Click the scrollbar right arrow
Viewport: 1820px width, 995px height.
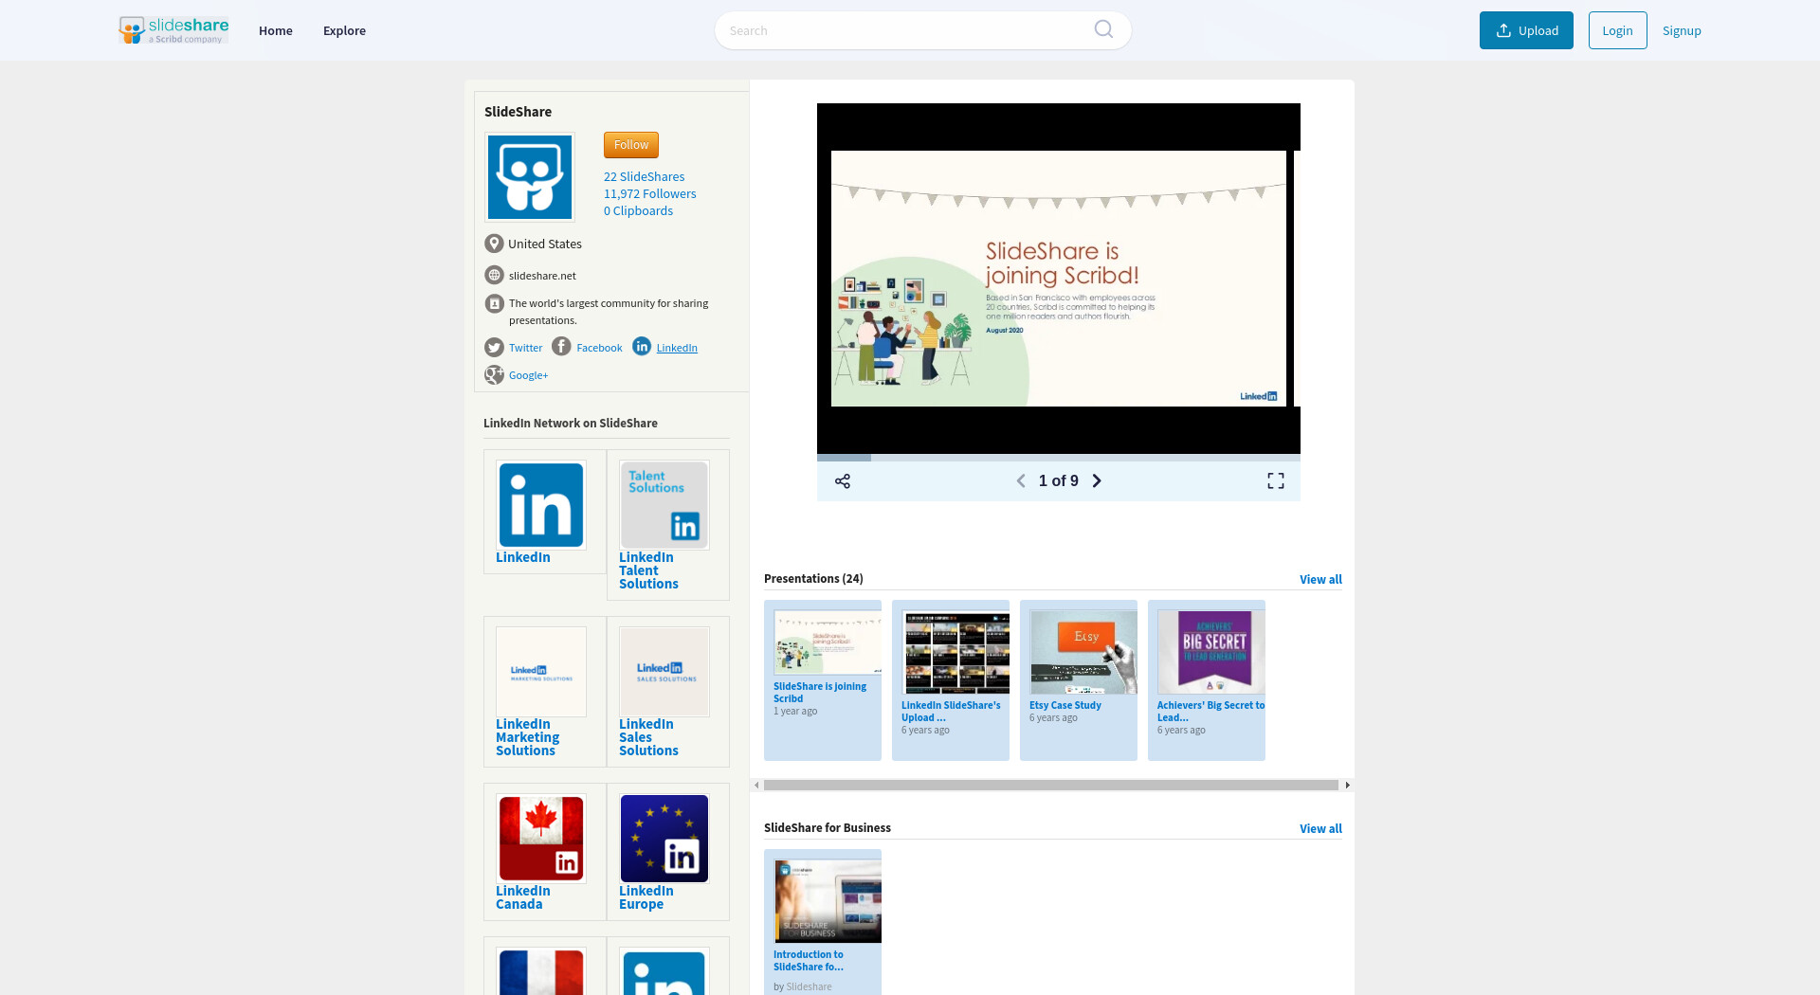1347,786
